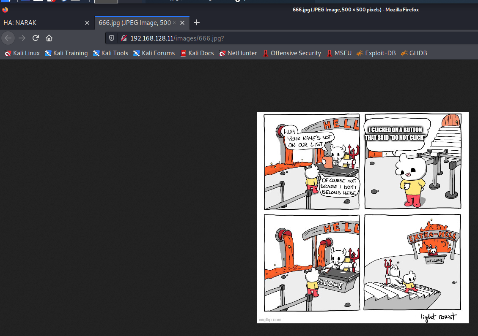Open the NetHunter bookmark

click(x=238, y=53)
